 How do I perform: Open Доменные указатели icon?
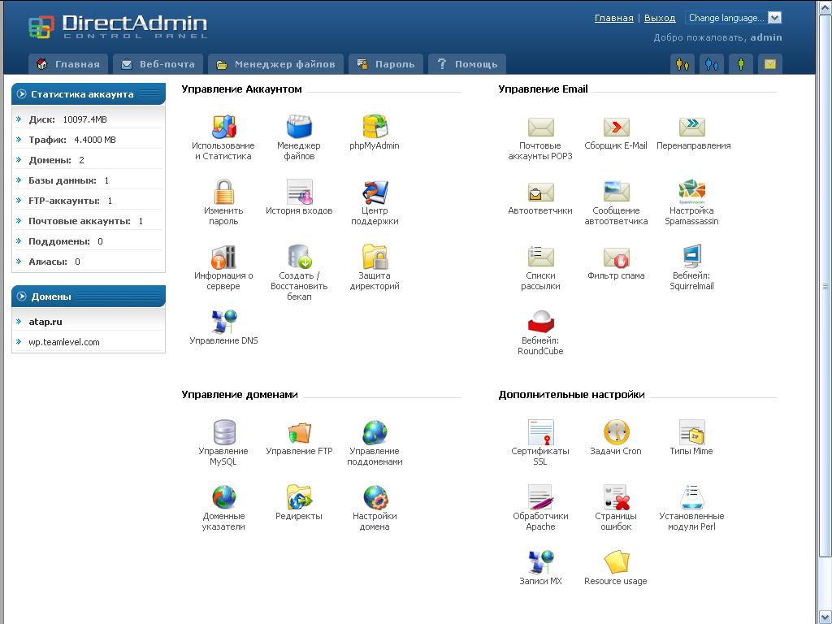click(223, 497)
